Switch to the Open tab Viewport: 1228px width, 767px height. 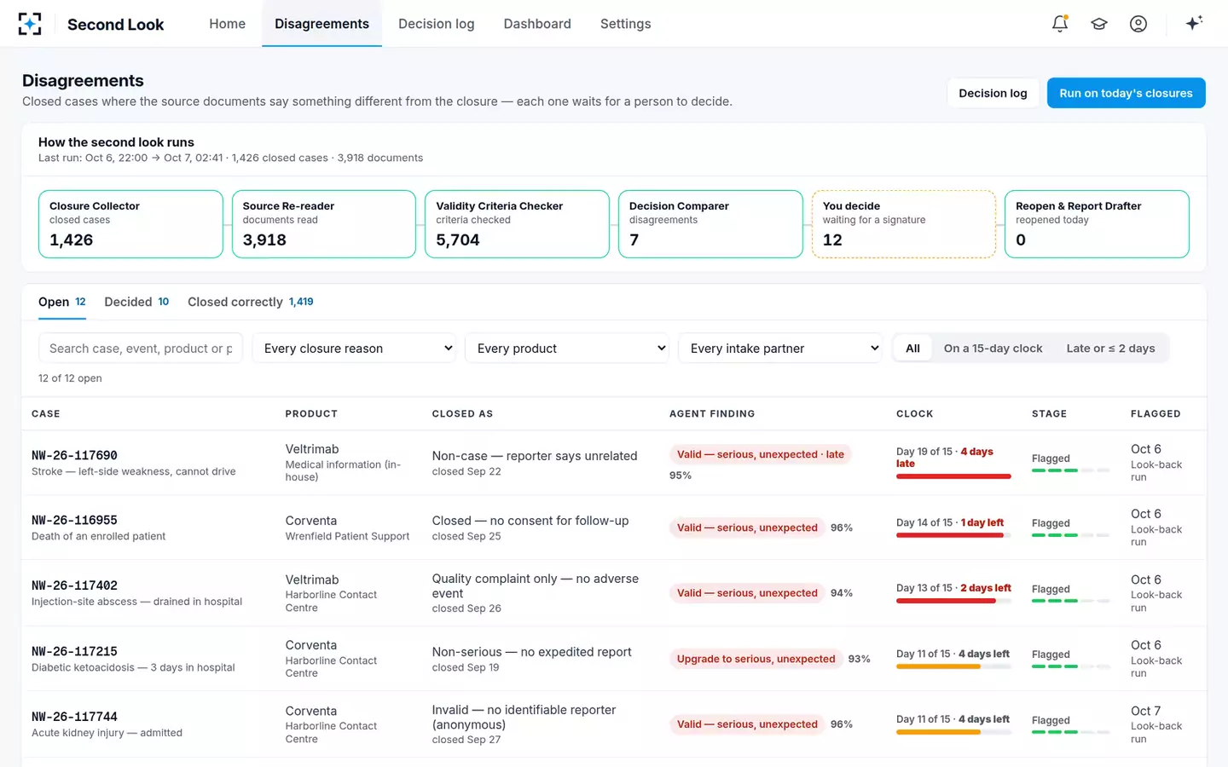coord(62,302)
